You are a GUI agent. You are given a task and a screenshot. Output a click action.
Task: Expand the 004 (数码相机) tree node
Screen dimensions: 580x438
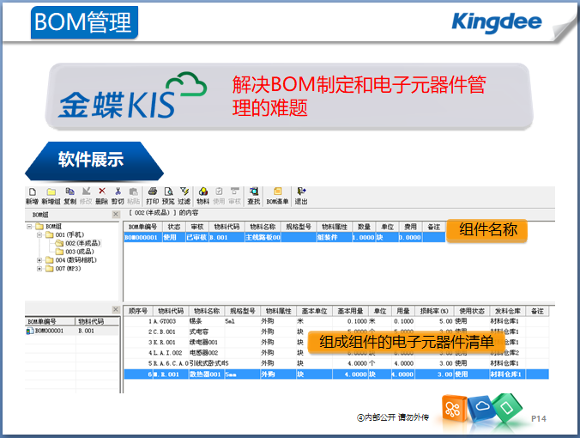[39, 259]
